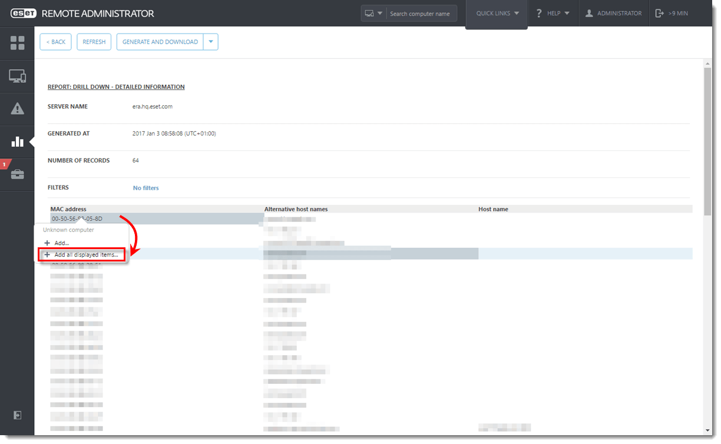Click the server name era.hq.eset.com
This screenshot has height=444, width=721.
[153, 107]
